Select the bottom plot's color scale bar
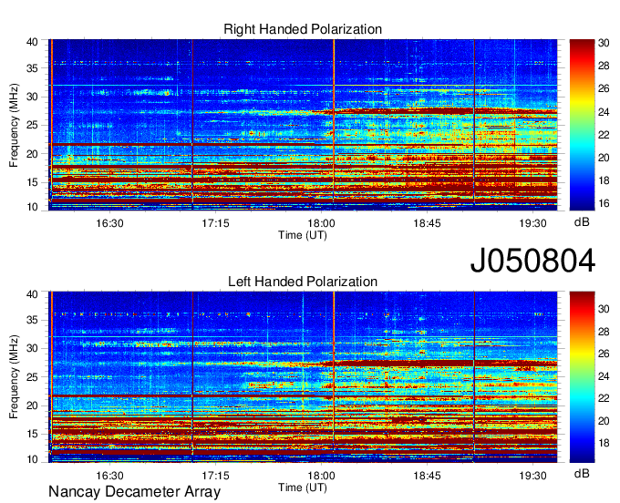The image size is (620, 503). pyautogui.click(x=582, y=377)
